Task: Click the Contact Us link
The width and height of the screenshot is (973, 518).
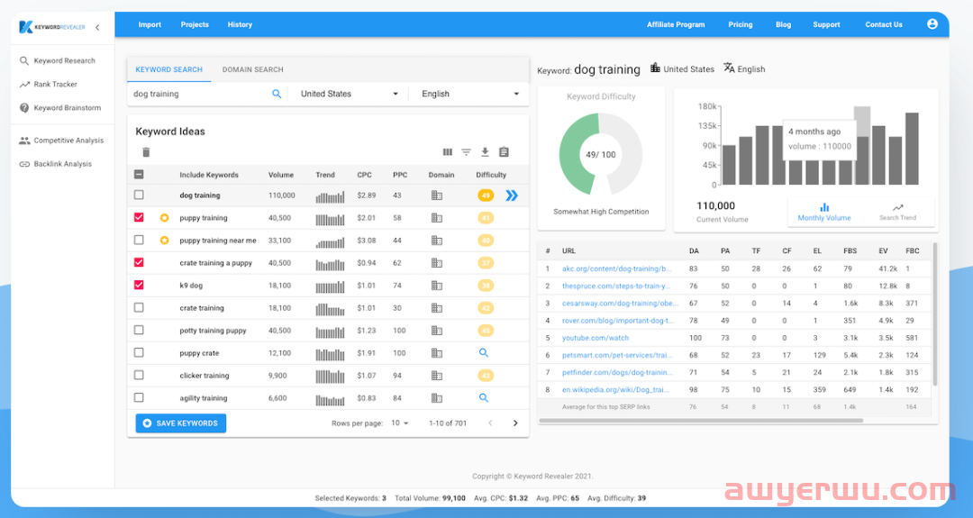Action: 884,25
